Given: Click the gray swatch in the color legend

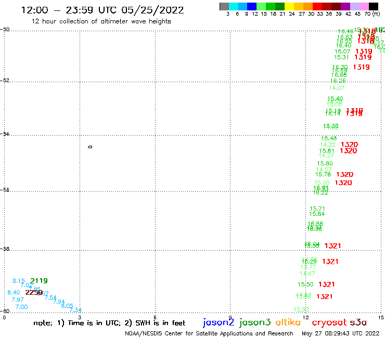Looking at the screenshot, I should tap(224, 6).
